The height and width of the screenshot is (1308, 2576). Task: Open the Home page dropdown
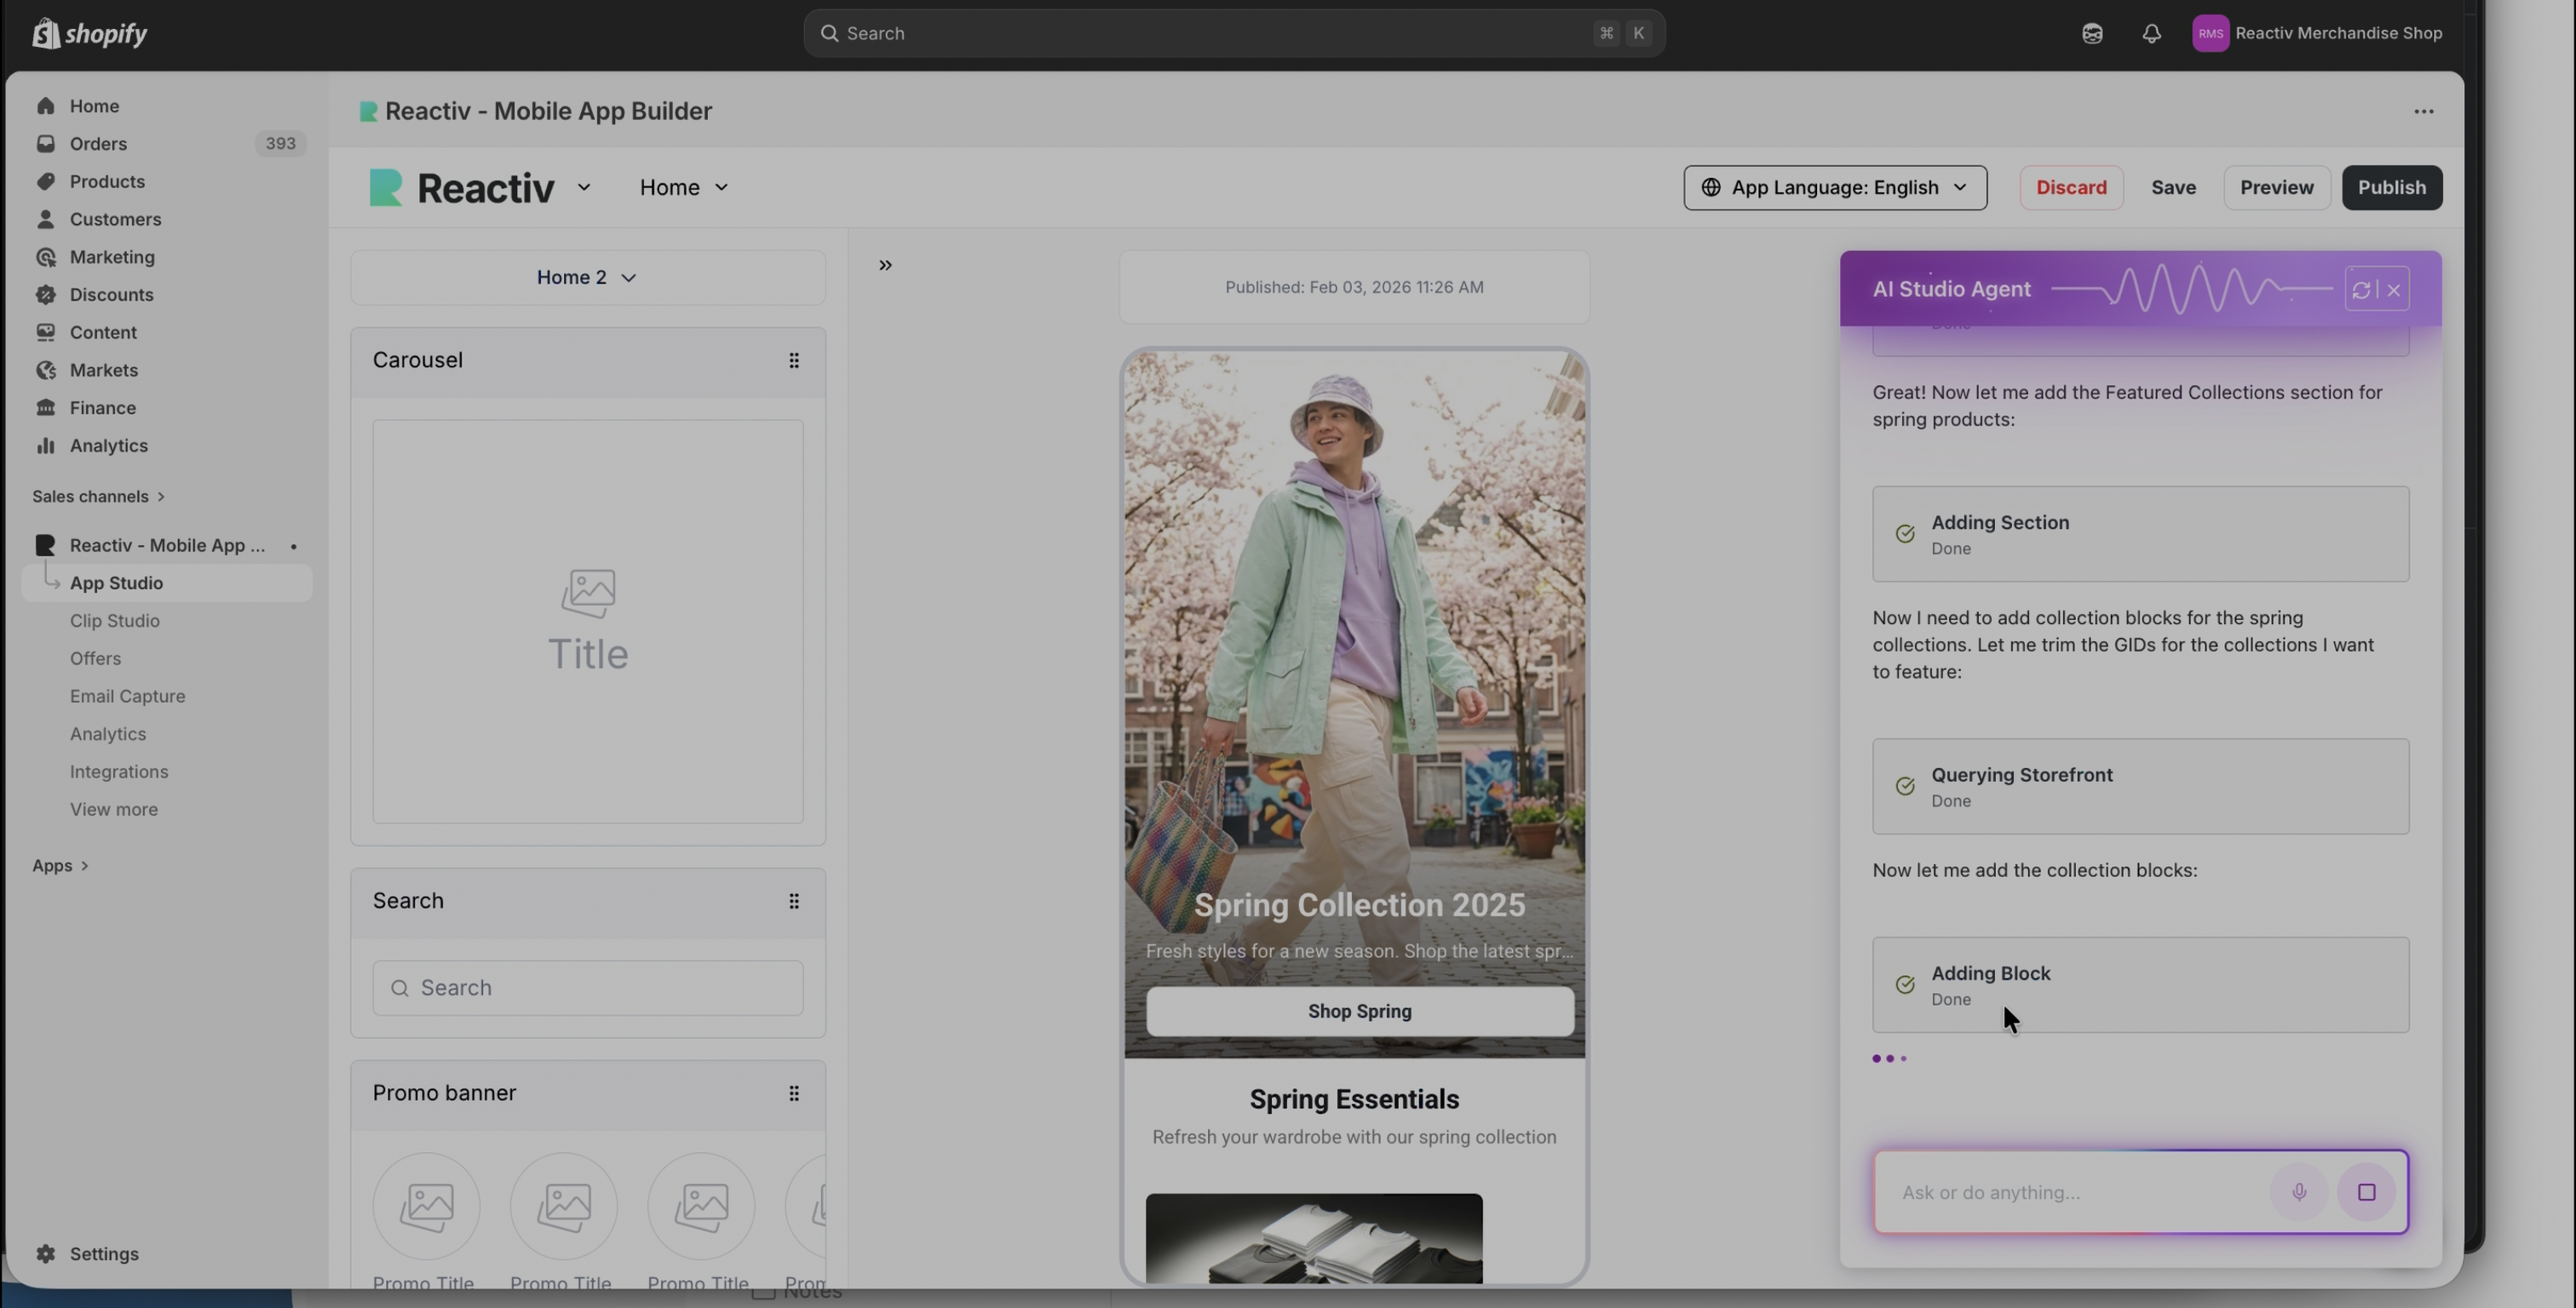[684, 188]
